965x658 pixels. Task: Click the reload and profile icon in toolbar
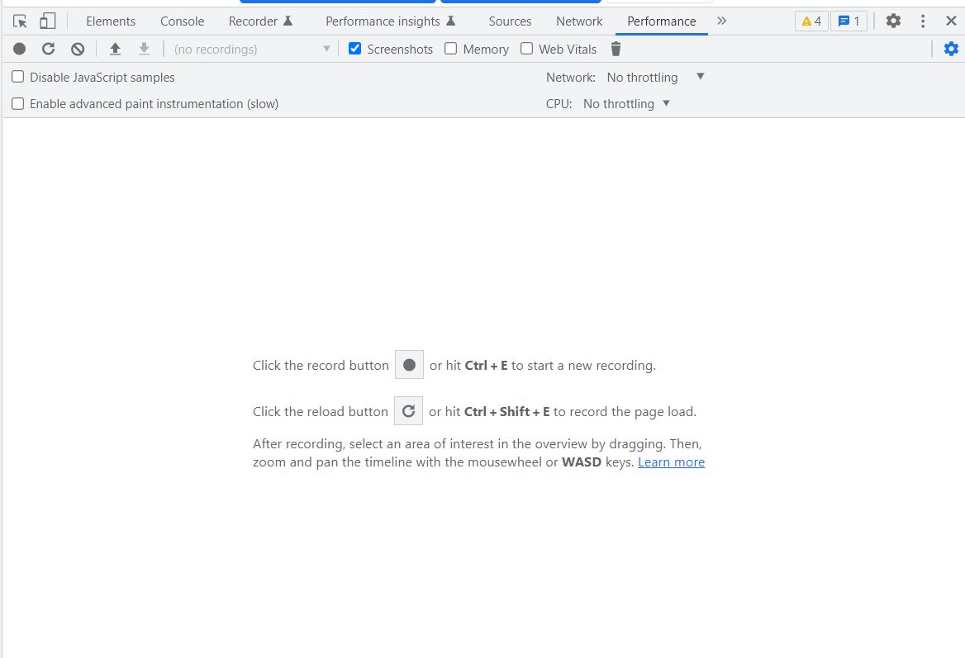coord(49,50)
